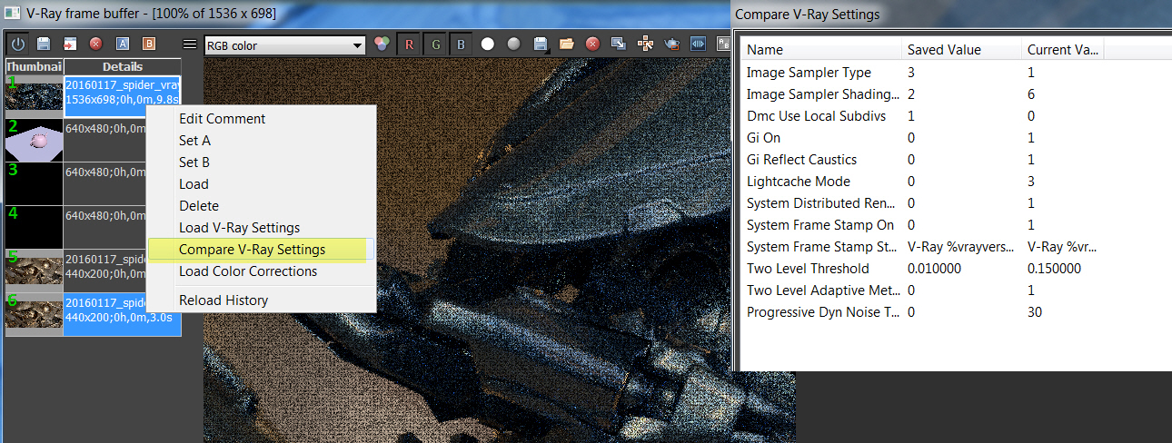1172x443 pixels.
Task: Click the load history image icon
Action: [x=68, y=44]
